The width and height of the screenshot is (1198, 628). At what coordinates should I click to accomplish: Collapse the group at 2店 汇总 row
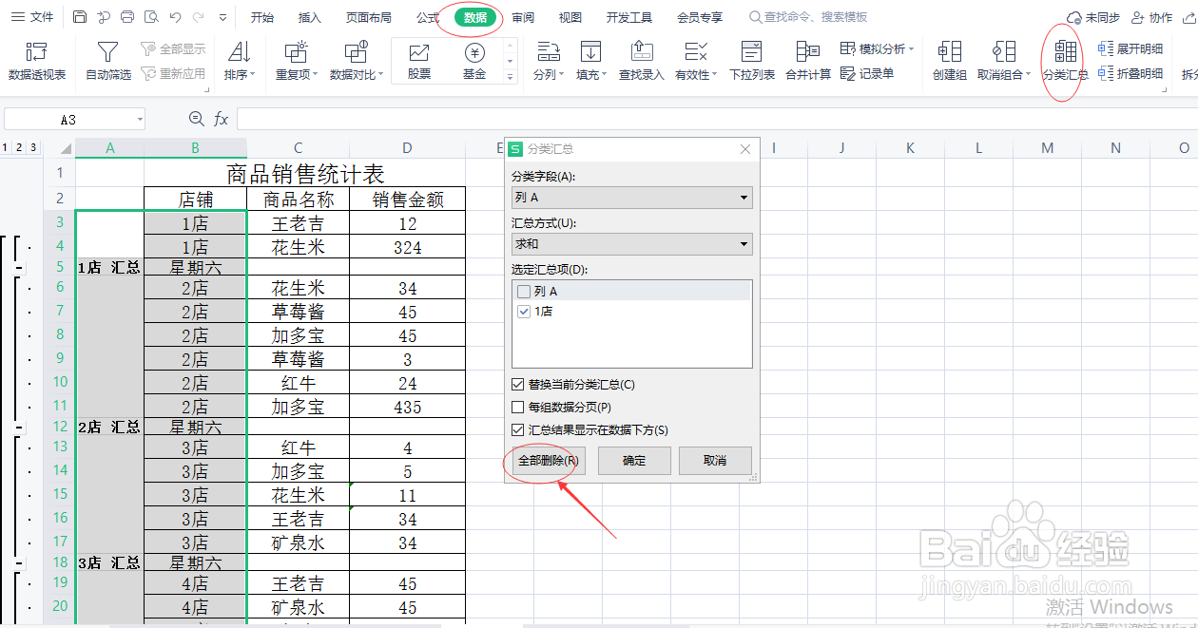point(18,429)
